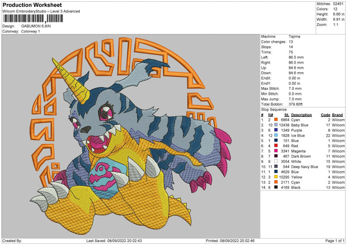Click the Total Bobbin value 379.80ft
The width and height of the screenshot is (347, 245).
tap(296, 104)
